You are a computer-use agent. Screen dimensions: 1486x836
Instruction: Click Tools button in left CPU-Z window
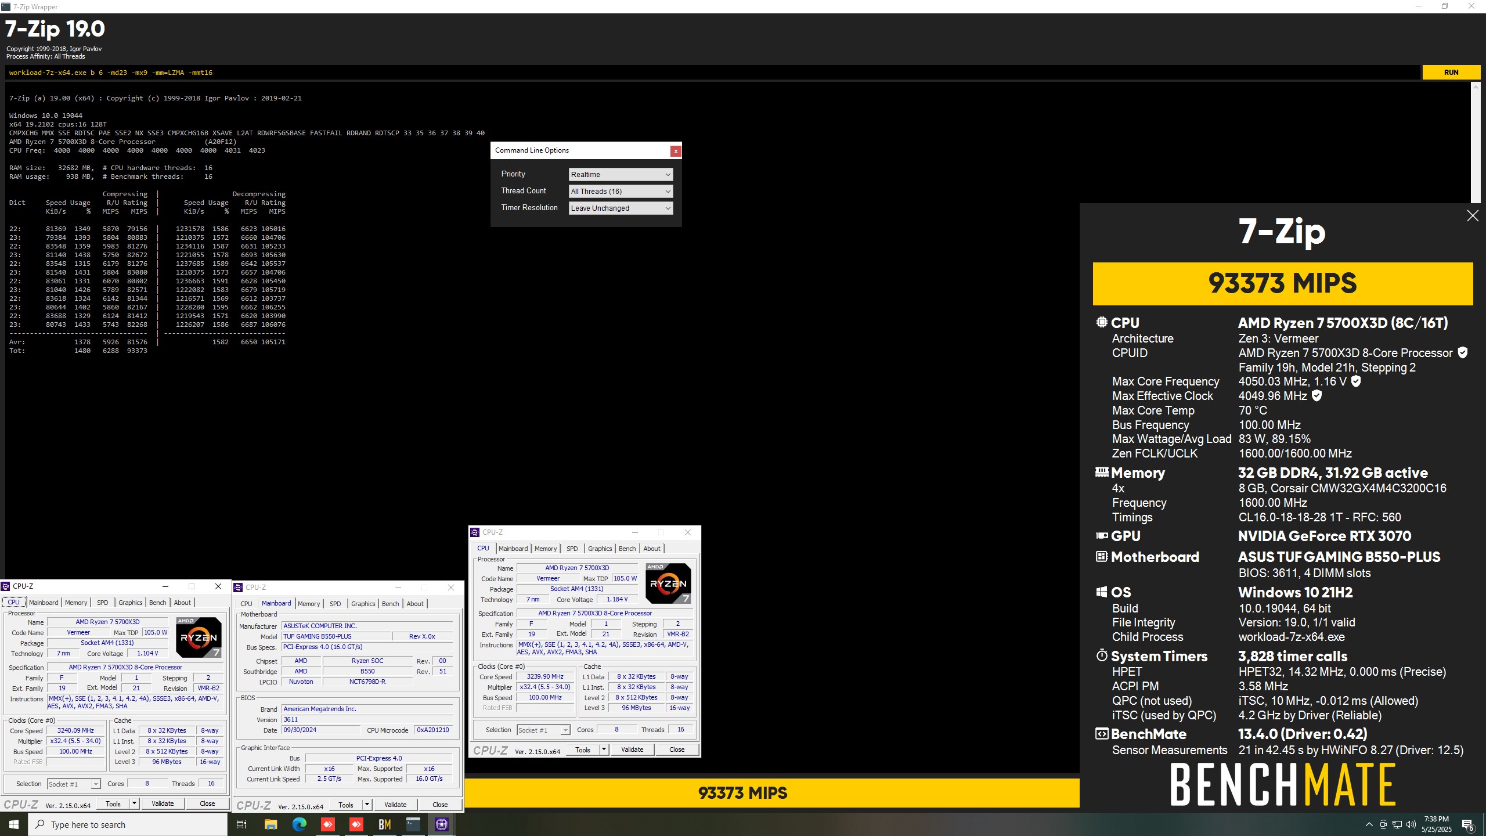click(113, 803)
